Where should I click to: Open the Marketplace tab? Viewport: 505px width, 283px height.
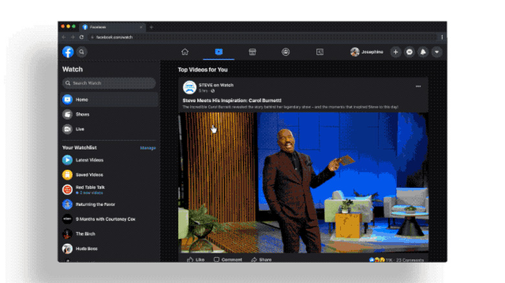click(x=252, y=52)
